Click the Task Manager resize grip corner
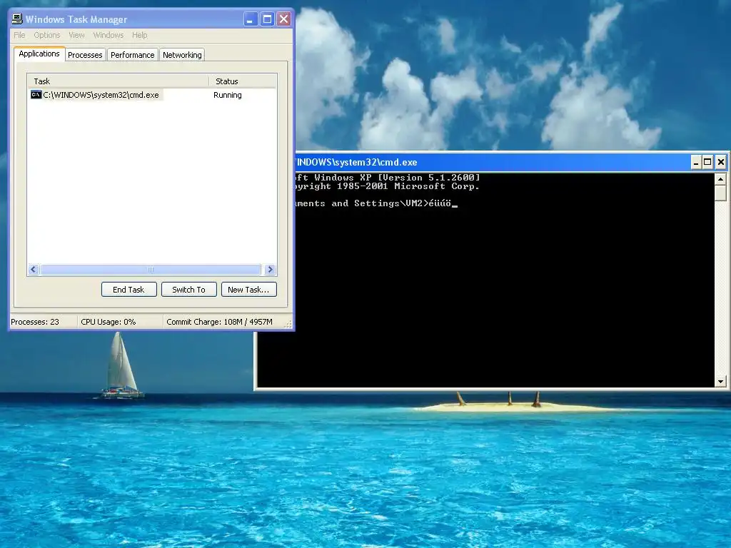731x548 pixels. click(x=288, y=324)
